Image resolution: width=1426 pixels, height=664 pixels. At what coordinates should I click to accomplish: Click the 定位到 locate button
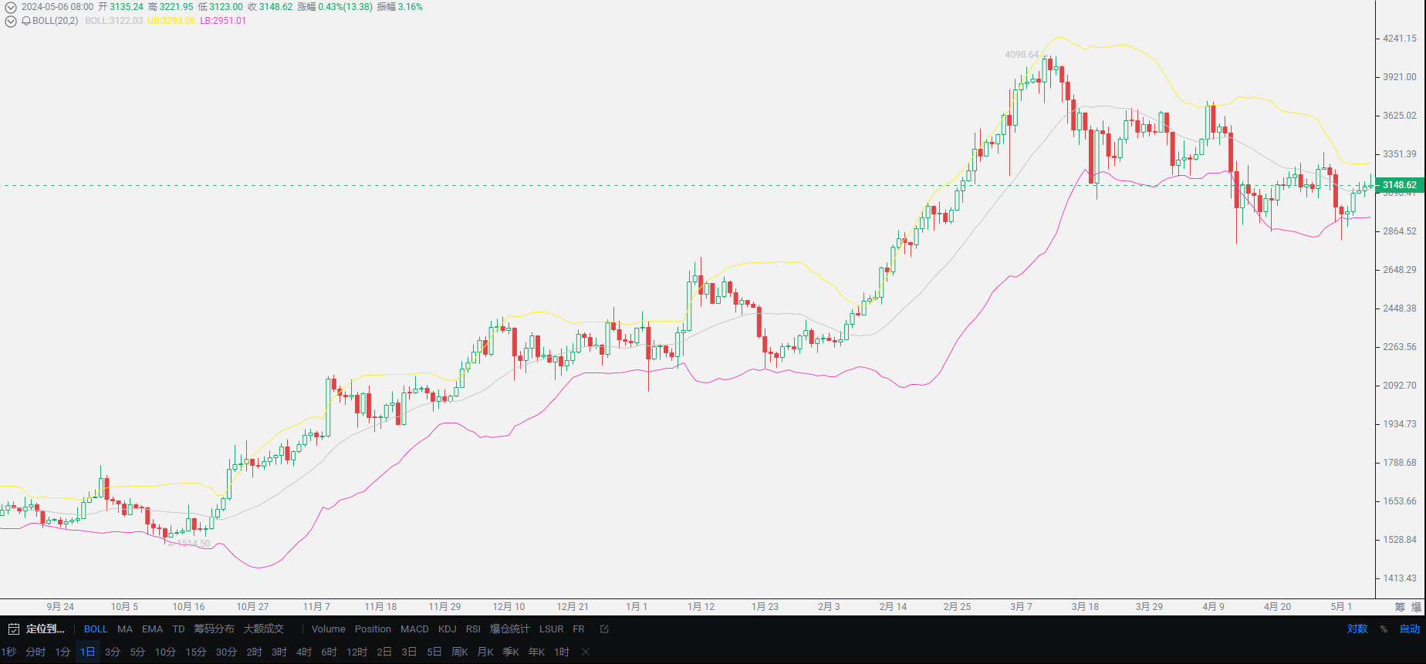(46, 629)
